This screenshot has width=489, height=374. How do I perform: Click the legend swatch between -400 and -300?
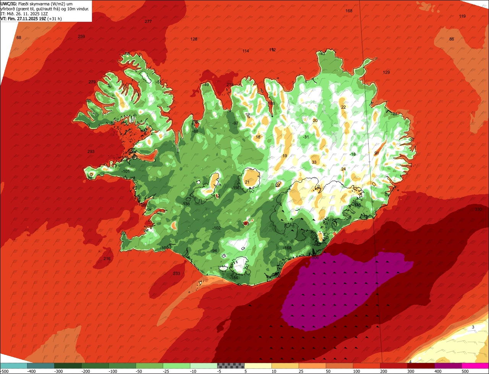click(x=41, y=366)
